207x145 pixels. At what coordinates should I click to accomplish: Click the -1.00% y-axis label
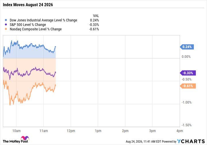pyautogui.click(x=187, y=102)
